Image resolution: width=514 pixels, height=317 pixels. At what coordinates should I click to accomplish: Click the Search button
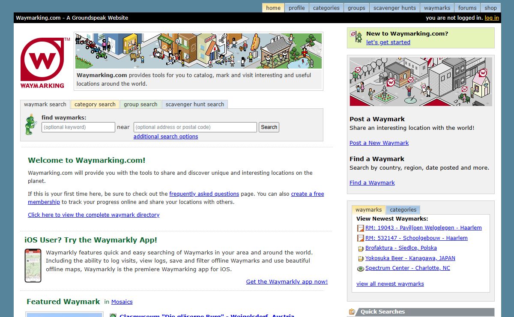click(x=269, y=127)
